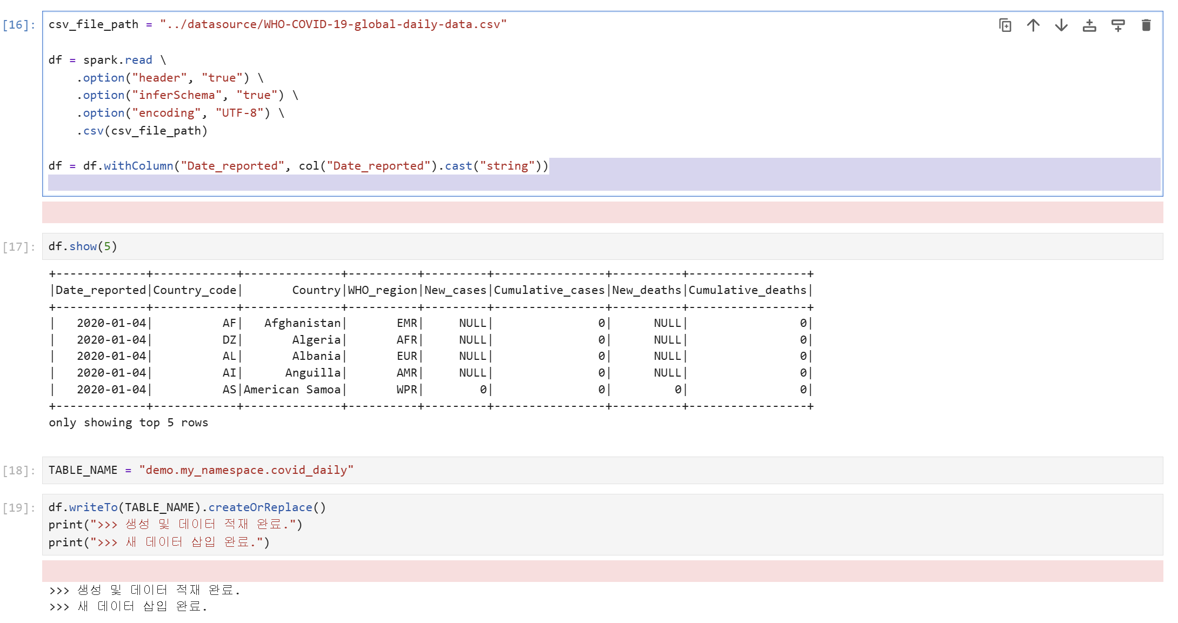Click the [16] cell prompt
The height and width of the screenshot is (623, 1178).
coord(19,25)
